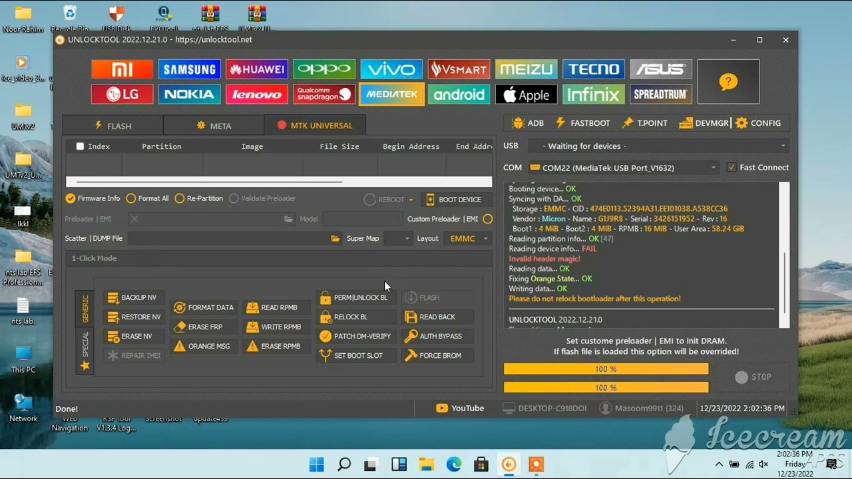The width and height of the screenshot is (852, 479).
Task: Open ADB tools
Action: point(528,123)
